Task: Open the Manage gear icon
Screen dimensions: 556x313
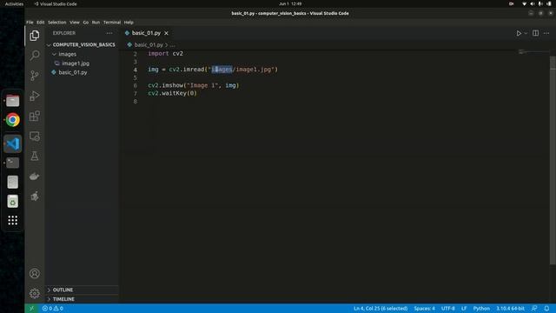Action: click(x=35, y=293)
